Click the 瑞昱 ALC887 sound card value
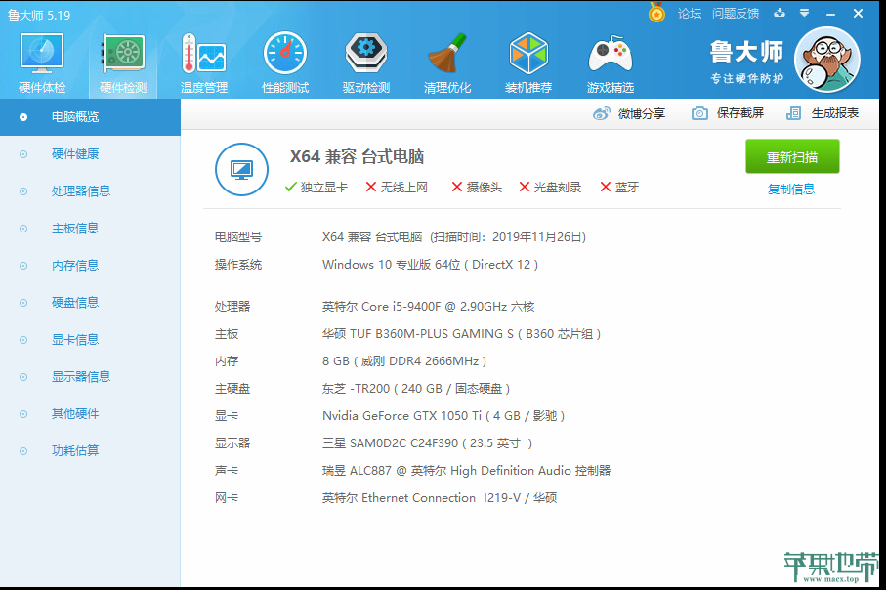Screen dimensions: 886x590 [x=466, y=471]
